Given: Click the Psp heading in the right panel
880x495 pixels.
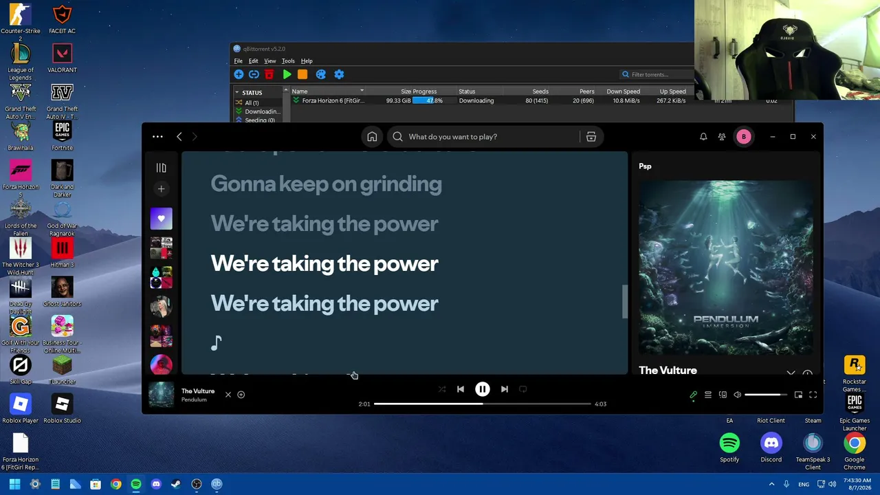Looking at the screenshot, I should coord(645,166).
